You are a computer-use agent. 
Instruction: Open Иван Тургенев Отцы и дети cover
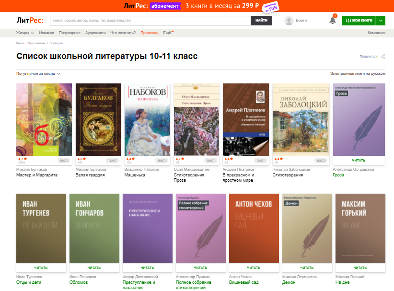click(x=41, y=228)
